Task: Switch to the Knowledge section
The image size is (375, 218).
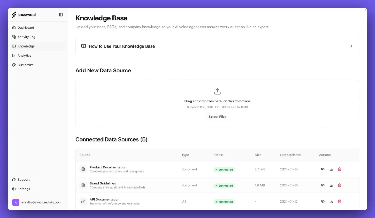Action: point(26,46)
